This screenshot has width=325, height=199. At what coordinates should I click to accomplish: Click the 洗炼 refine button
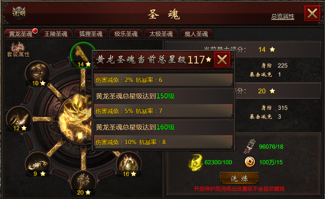tap(239, 178)
